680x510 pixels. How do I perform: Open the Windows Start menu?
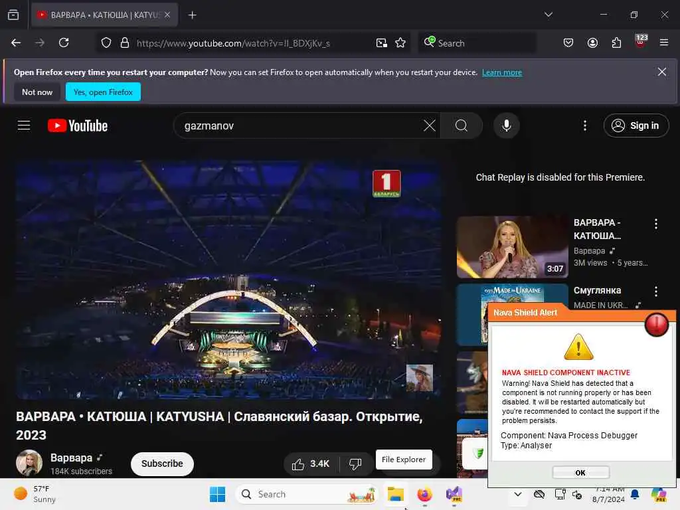click(x=217, y=494)
